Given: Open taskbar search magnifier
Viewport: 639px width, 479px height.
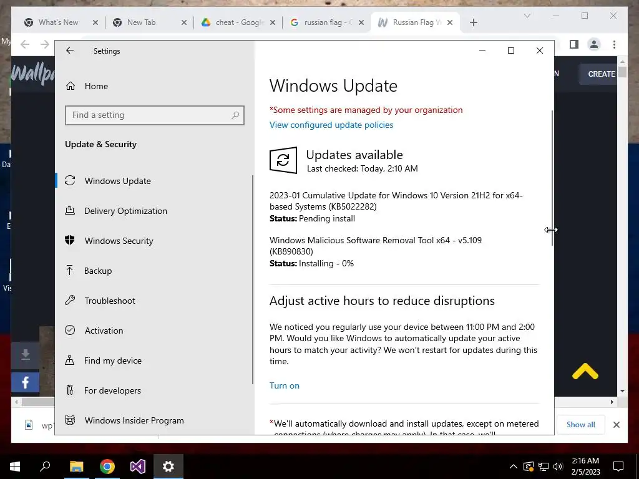Looking at the screenshot, I should click(x=45, y=467).
